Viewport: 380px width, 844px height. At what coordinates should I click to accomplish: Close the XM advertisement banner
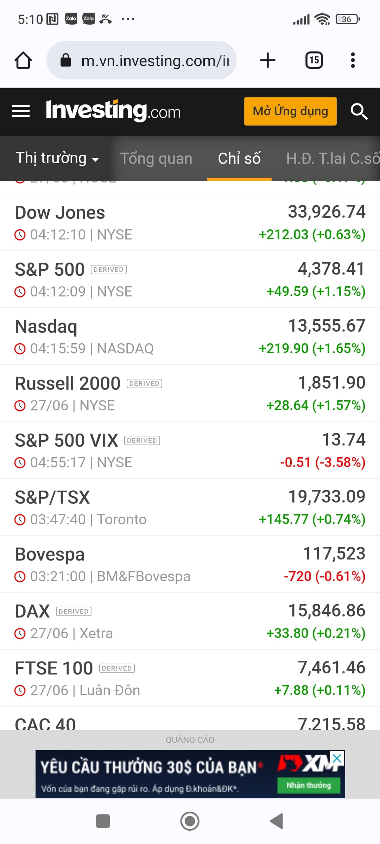337,758
